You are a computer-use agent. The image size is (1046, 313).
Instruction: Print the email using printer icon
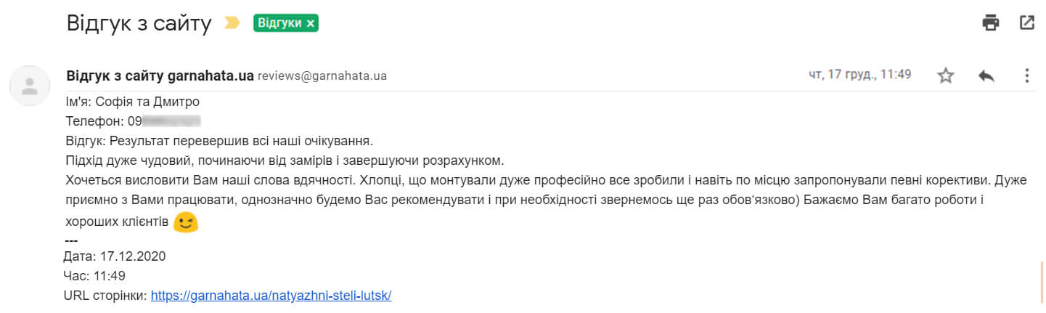[x=990, y=23]
